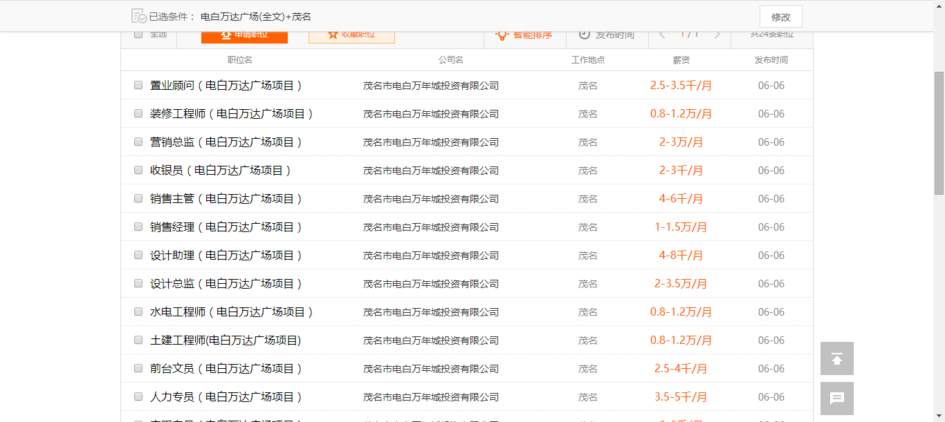The height and width of the screenshot is (422, 945).
Task: Select checkbox for 营销总监 position
Action: [x=138, y=142]
